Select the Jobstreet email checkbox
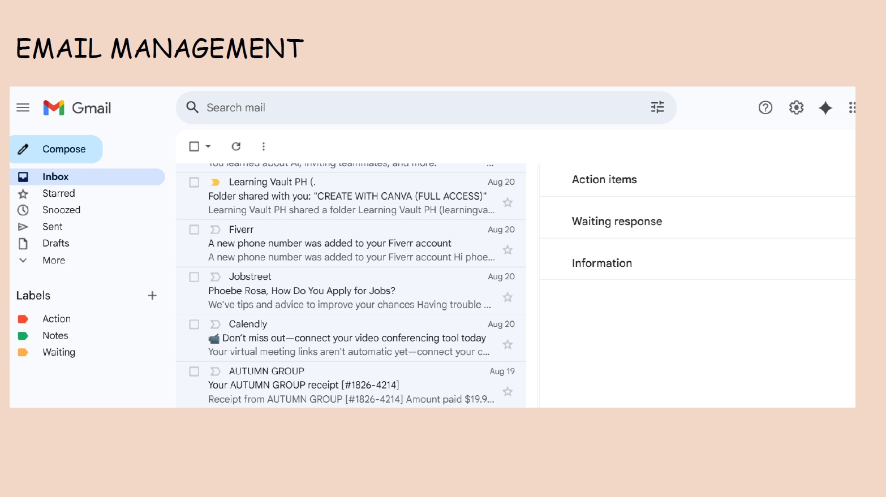886x497 pixels. click(194, 277)
